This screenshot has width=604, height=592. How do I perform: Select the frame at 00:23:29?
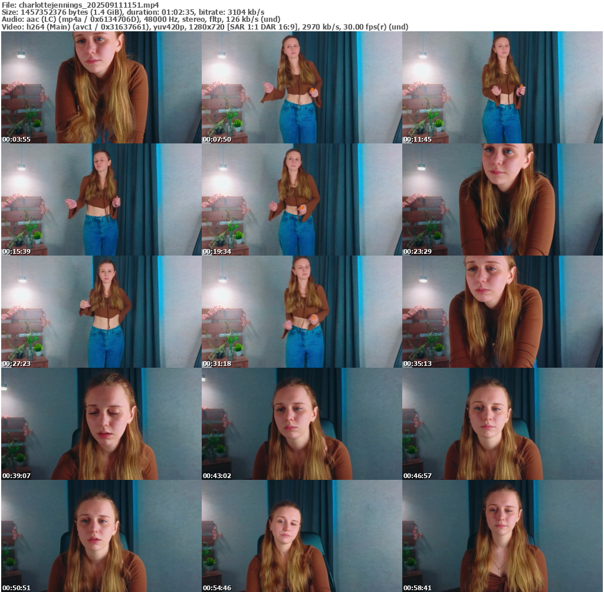coord(503,199)
